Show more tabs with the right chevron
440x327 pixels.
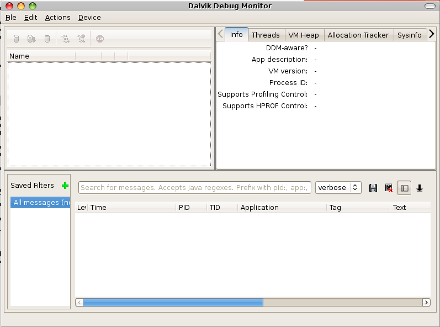pos(432,34)
